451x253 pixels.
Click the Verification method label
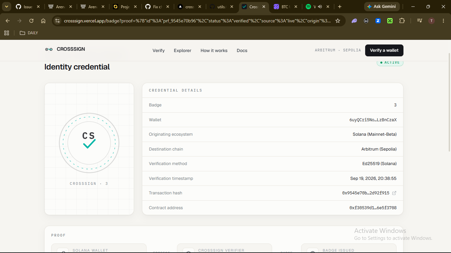[x=168, y=164]
